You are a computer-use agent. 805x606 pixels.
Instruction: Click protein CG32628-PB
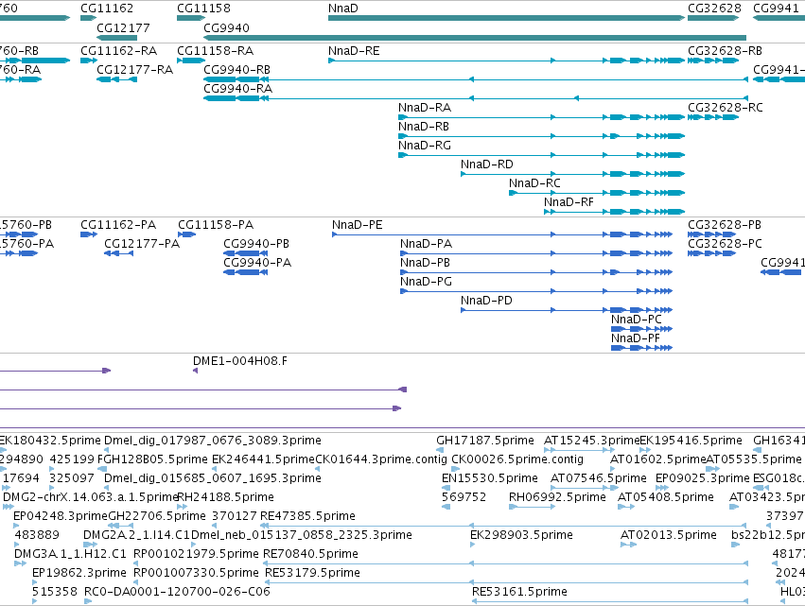[725, 225]
